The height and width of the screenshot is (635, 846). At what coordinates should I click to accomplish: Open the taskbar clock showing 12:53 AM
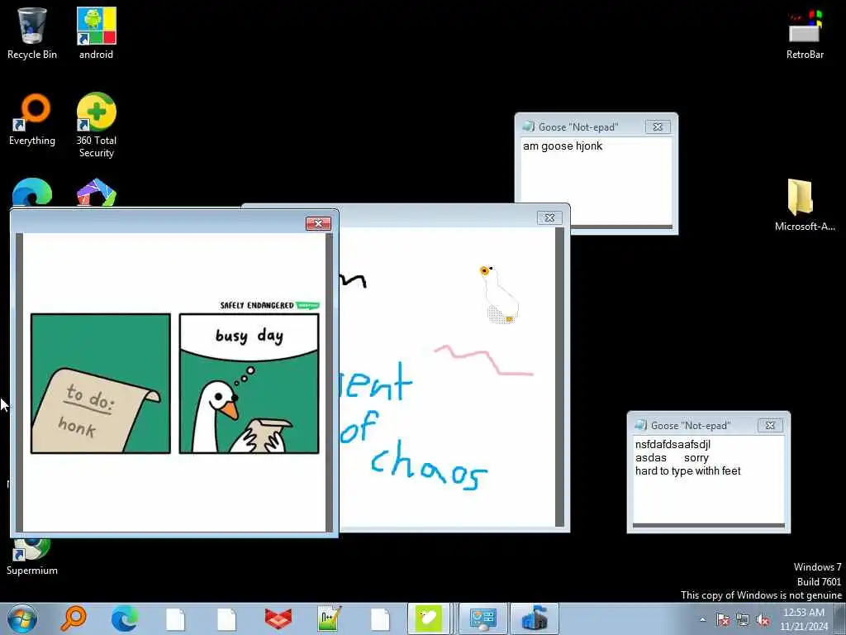803,619
